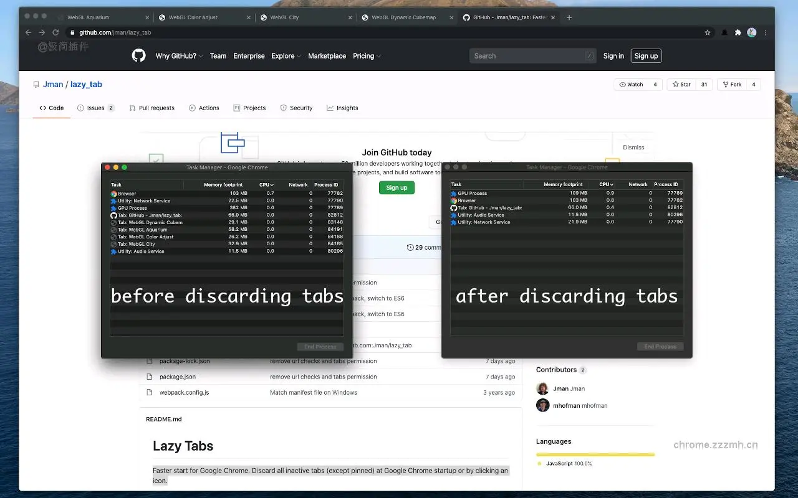The height and width of the screenshot is (498, 798).
Task: Click the Chrome extensions puzzle icon
Action: pyautogui.click(x=737, y=32)
